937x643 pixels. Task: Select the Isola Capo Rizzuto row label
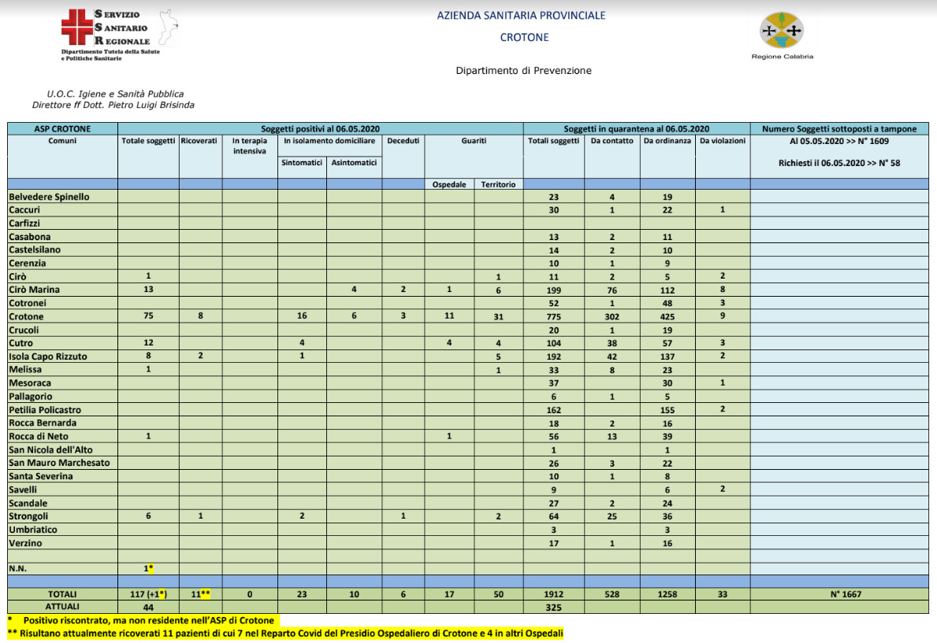click(x=48, y=357)
